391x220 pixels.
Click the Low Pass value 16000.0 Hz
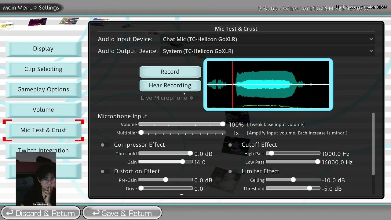click(337, 163)
